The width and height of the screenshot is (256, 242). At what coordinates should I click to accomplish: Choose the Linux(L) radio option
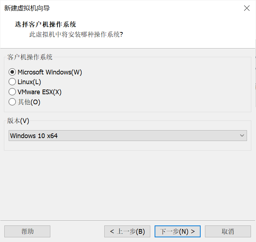click(12, 82)
